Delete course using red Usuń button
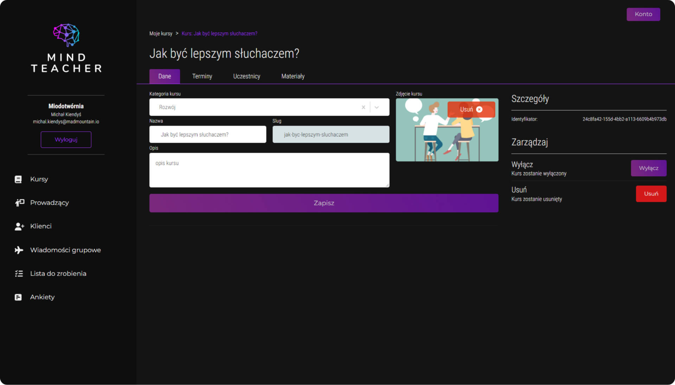675x385 pixels. click(x=651, y=194)
